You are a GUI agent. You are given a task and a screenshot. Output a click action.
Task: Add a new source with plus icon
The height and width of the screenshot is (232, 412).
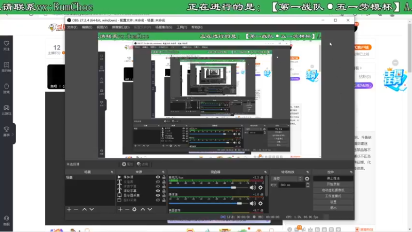pyautogui.click(x=121, y=209)
